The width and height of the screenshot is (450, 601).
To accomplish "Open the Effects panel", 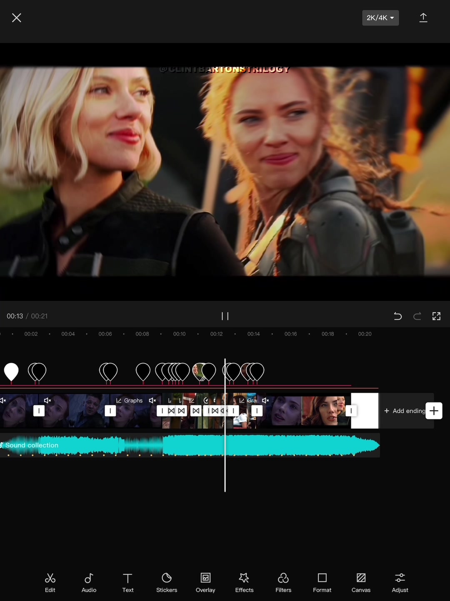I will 244,583.
